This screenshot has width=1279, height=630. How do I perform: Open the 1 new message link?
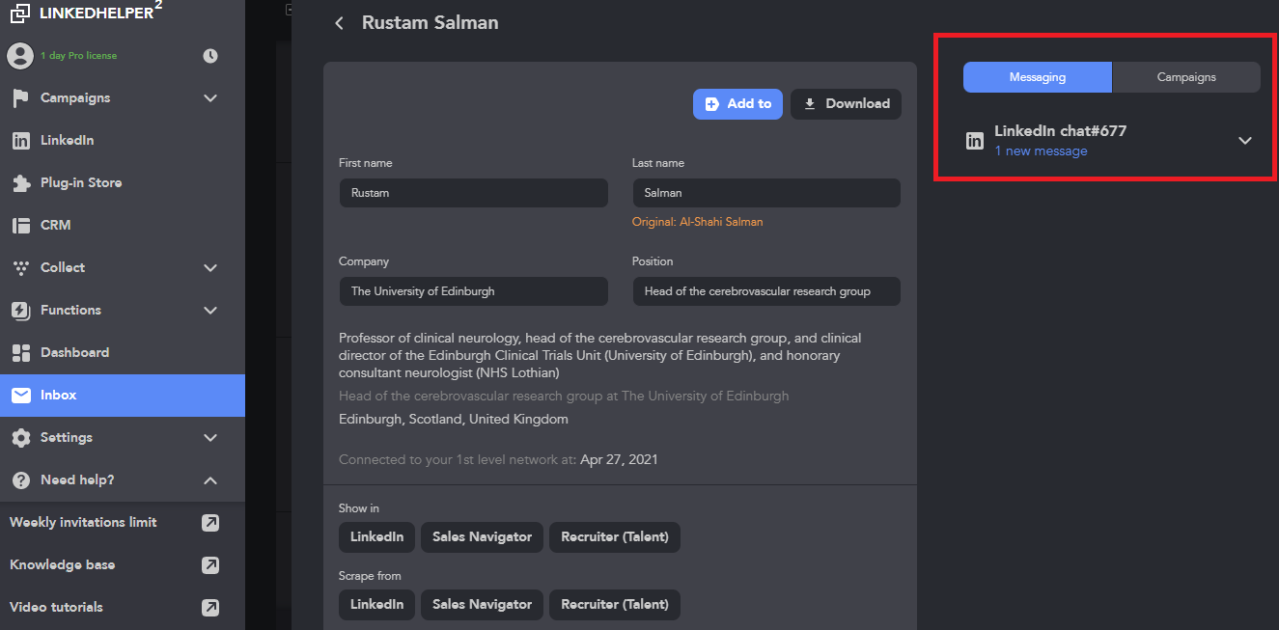click(x=1041, y=151)
